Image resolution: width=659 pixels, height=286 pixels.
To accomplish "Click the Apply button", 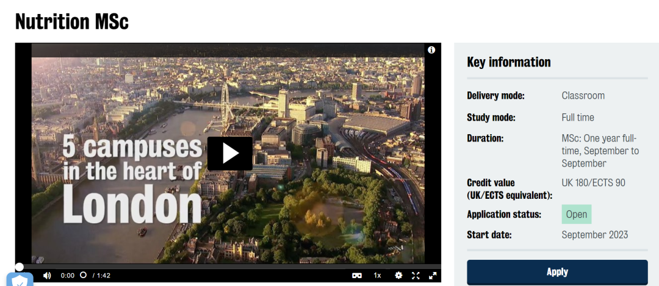I will 557,272.
